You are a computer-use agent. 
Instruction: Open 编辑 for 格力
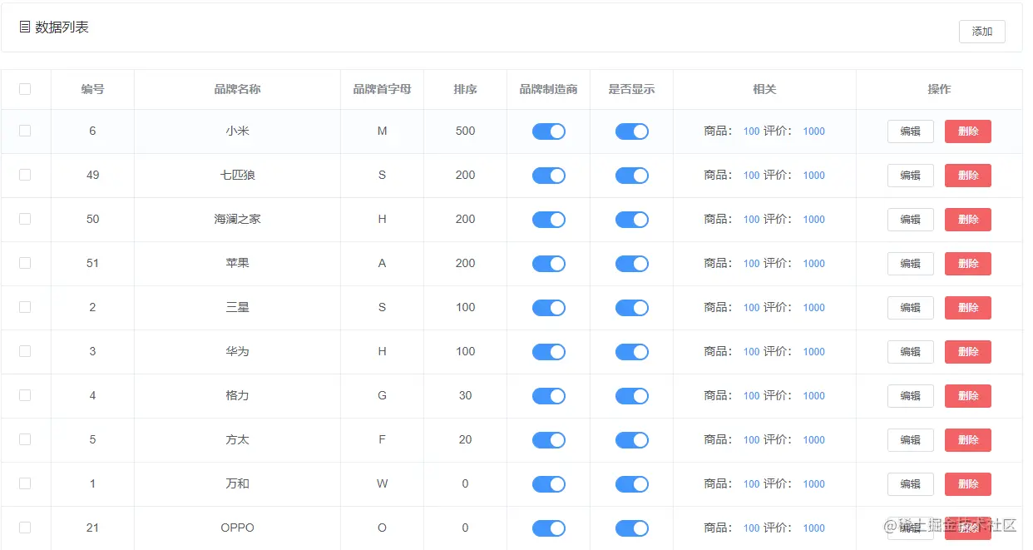coord(911,396)
